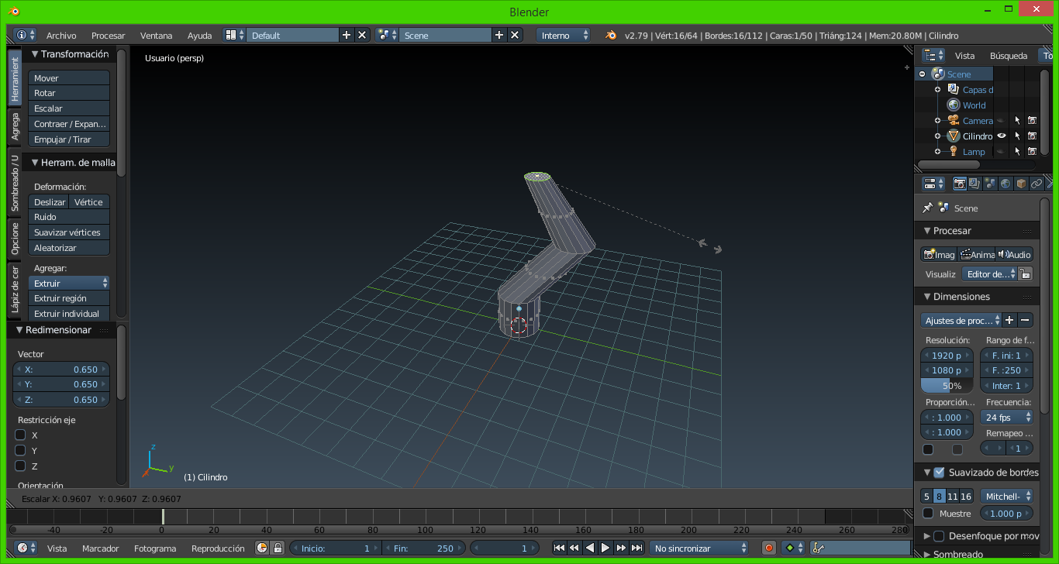The image size is (1059, 564).
Task: Click the Suavizar vértices button
Action: click(69, 232)
